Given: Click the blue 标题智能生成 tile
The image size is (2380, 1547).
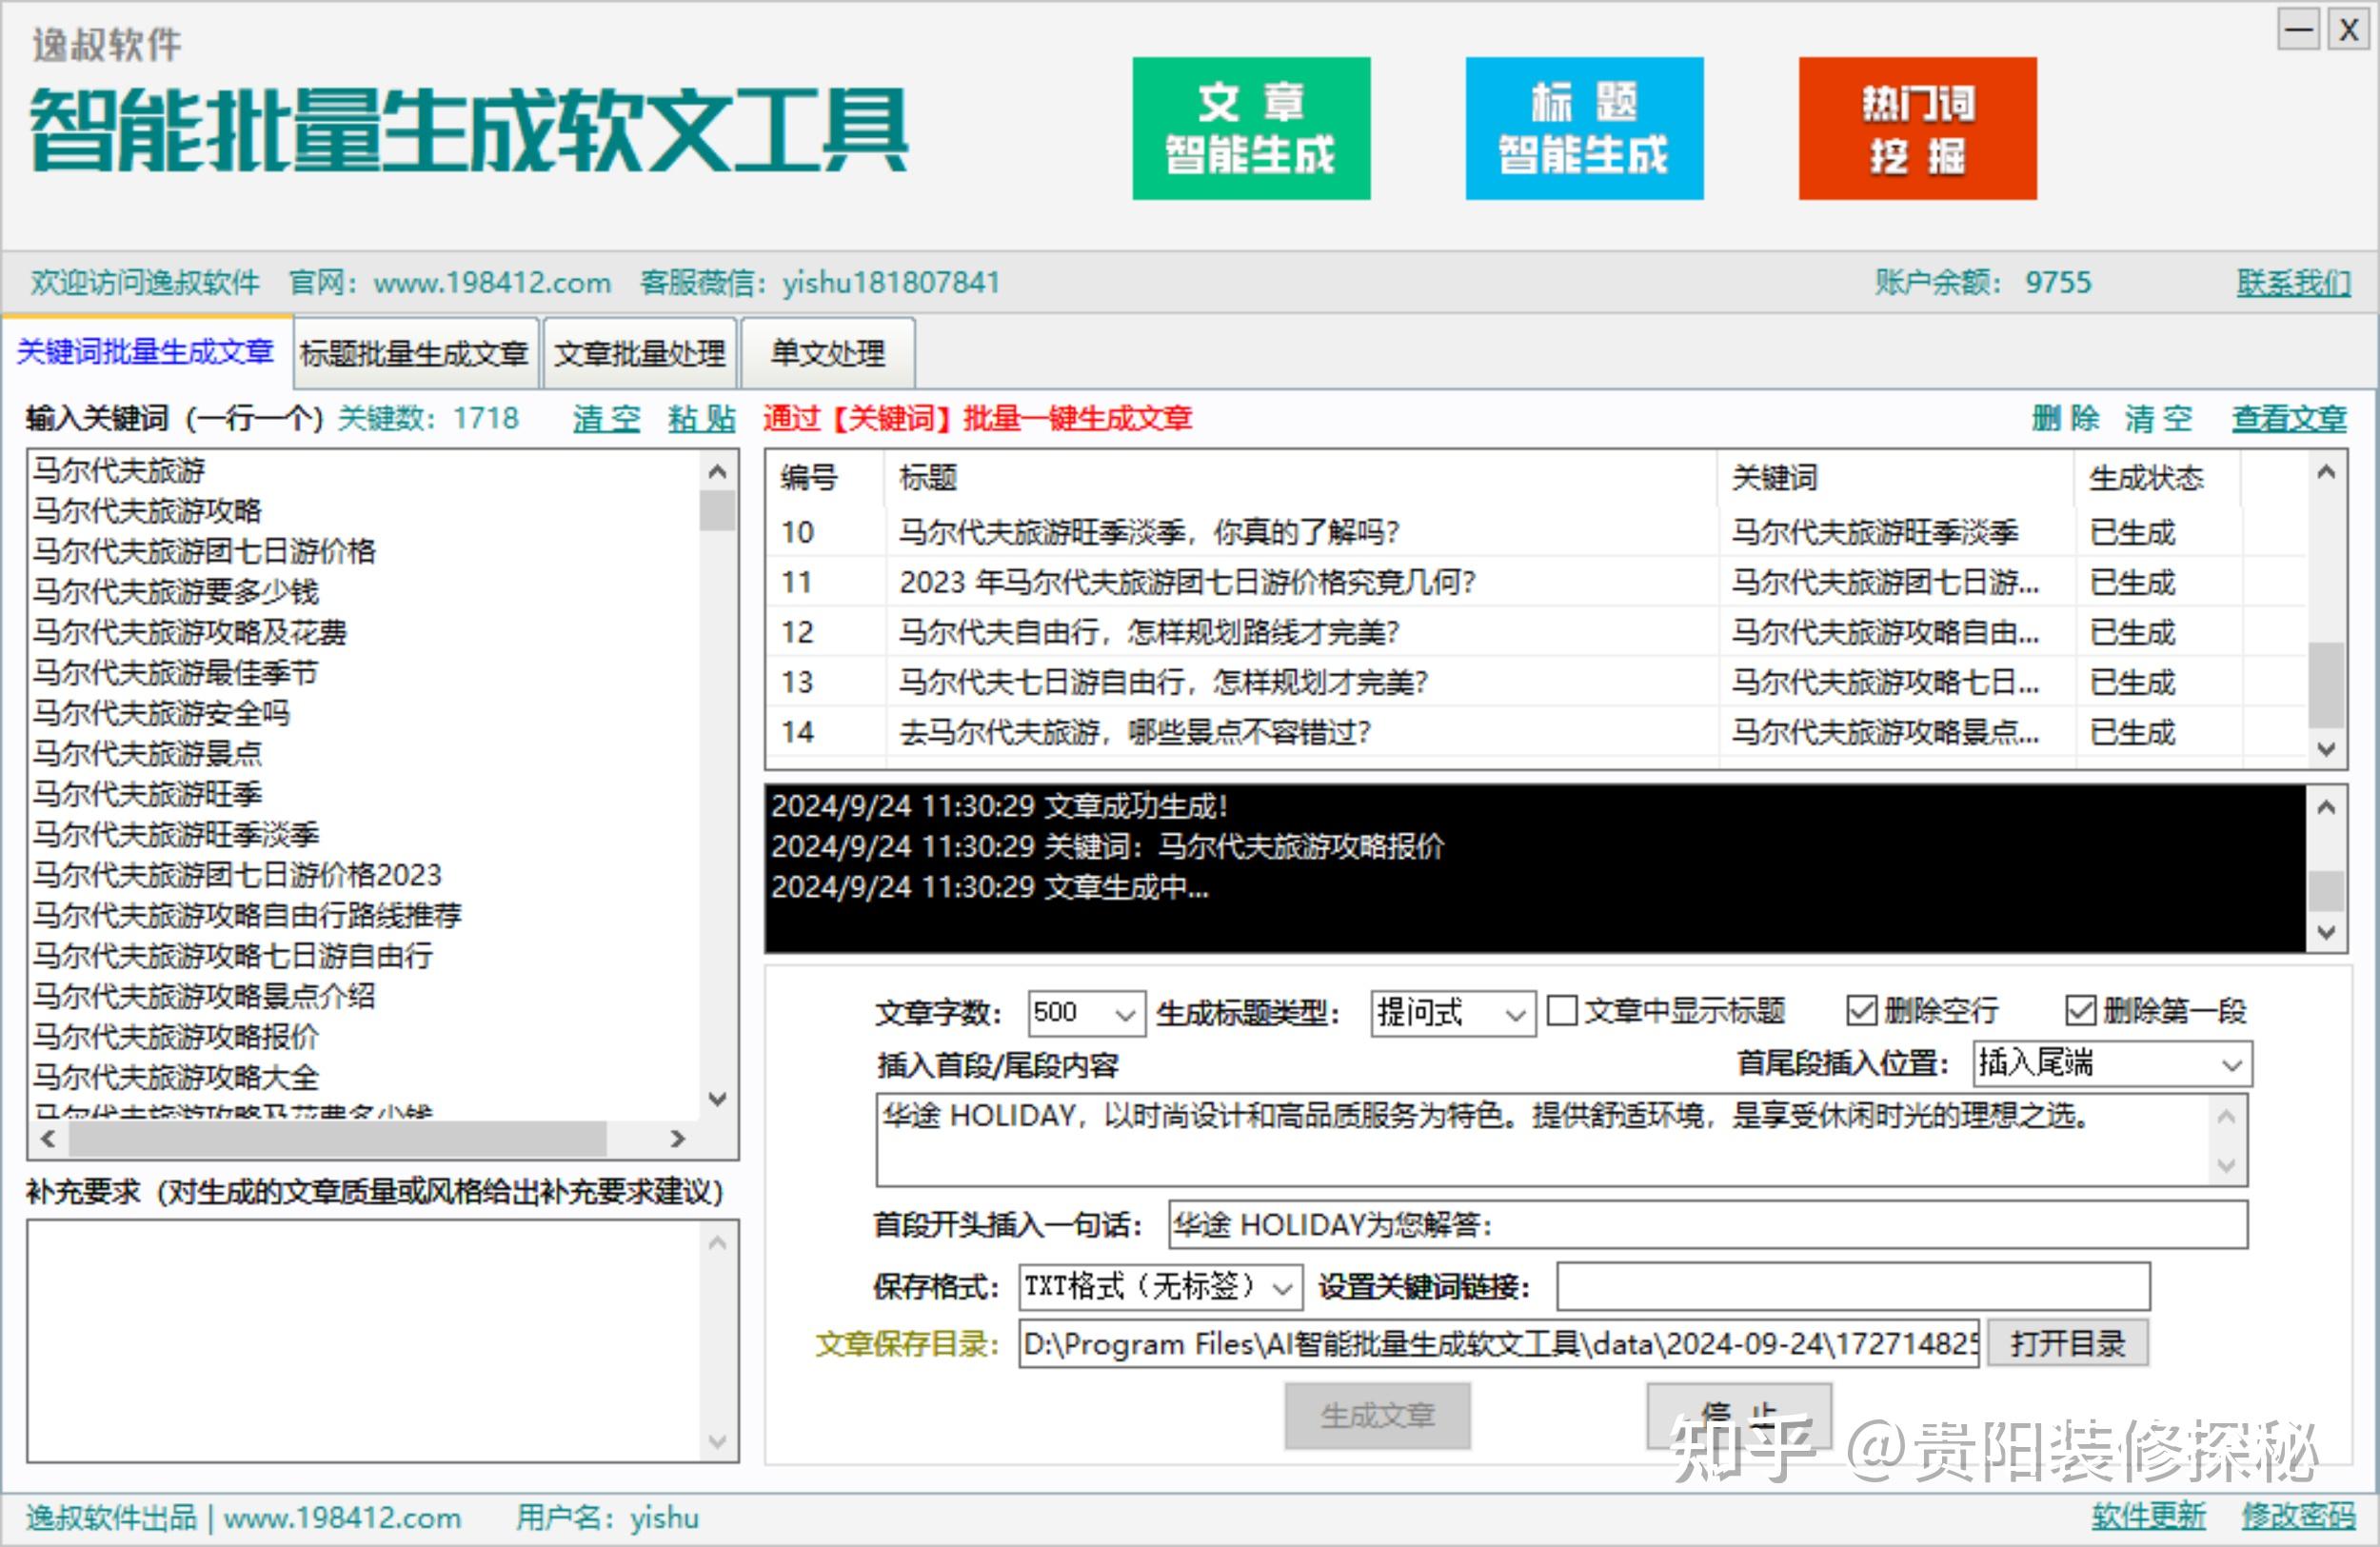Looking at the screenshot, I should (x=1584, y=128).
